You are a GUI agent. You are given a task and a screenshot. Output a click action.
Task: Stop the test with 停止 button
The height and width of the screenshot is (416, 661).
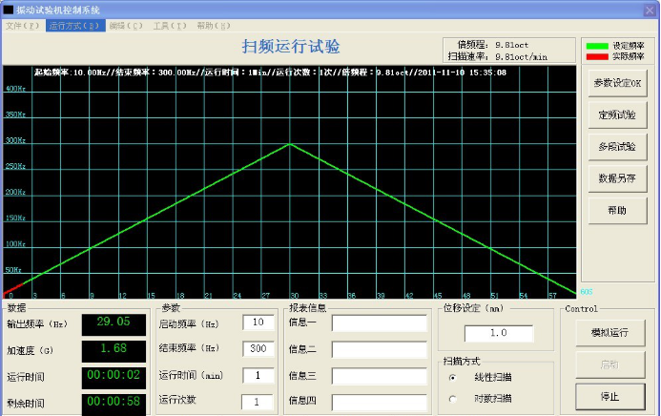(x=610, y=396)
